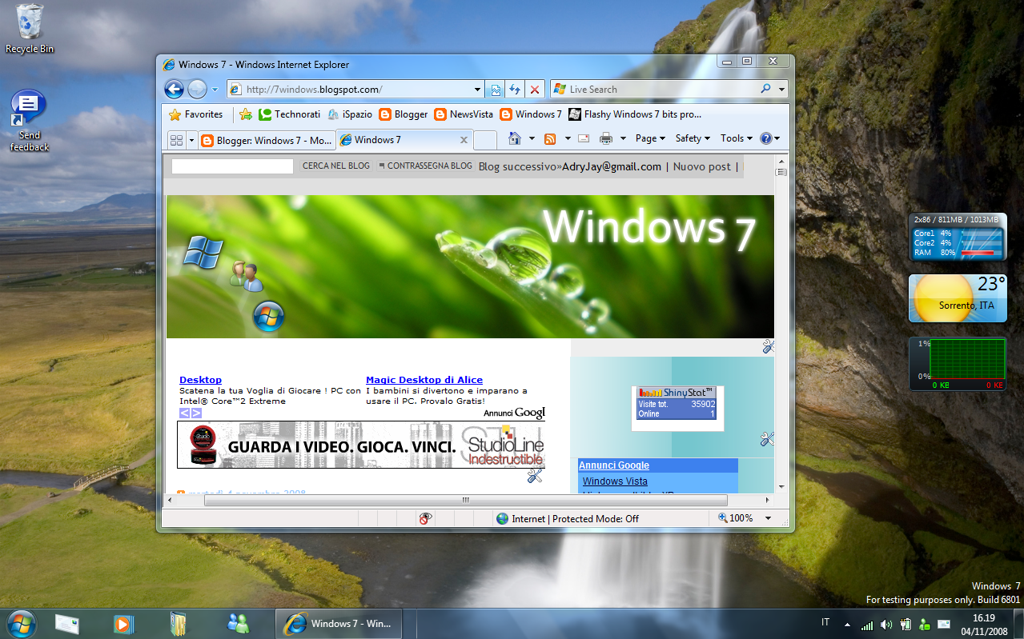The width and height of the screenshot is (1024, 639).
Task: Click the Add to Favorites Bar icon
Action: point(246,114)
